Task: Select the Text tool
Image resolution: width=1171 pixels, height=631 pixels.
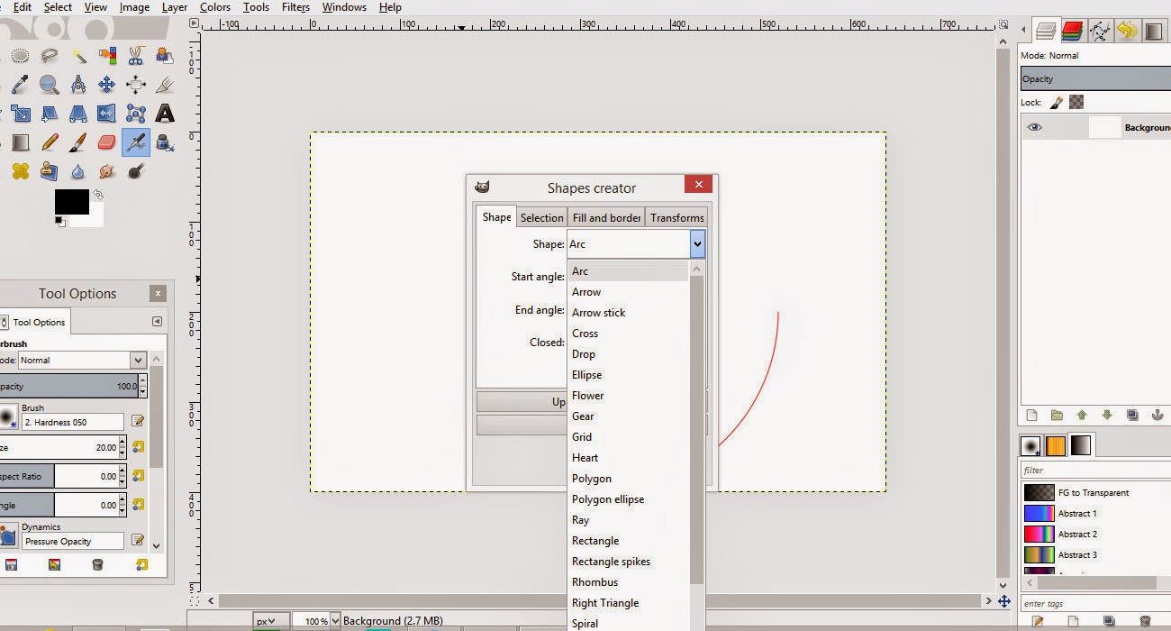Action: pos(163,113)
